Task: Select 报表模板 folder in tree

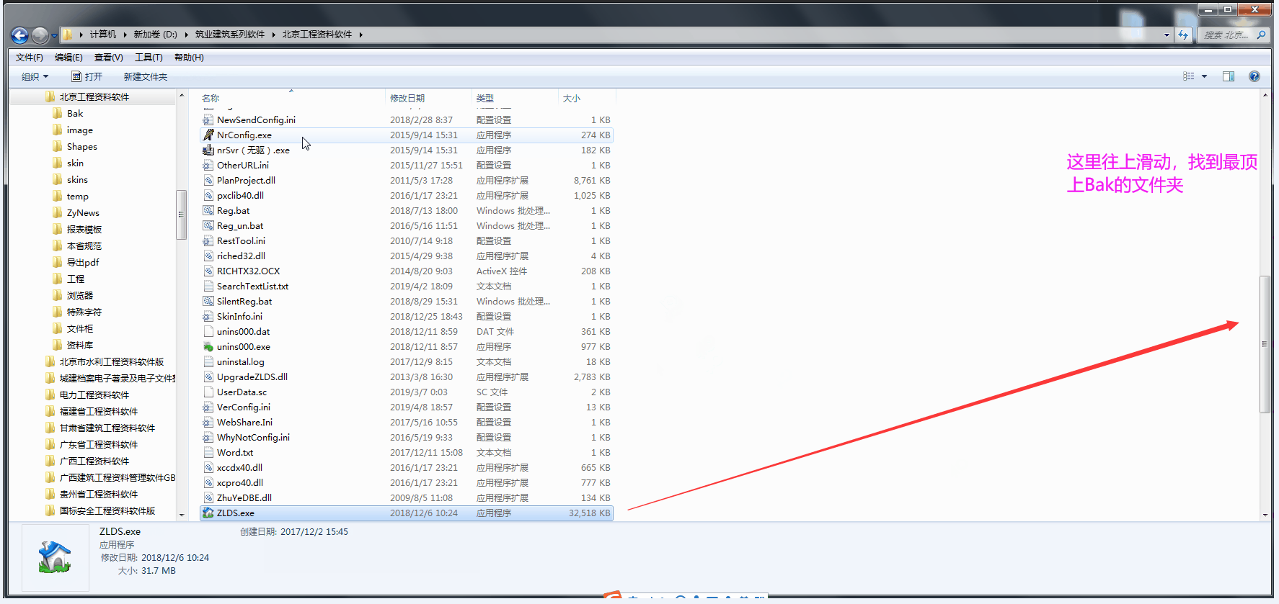Action: (84, 230)
